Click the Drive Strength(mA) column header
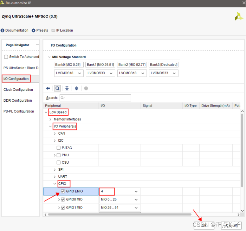This screenshot has width=246, height=231. coord(216,106)
